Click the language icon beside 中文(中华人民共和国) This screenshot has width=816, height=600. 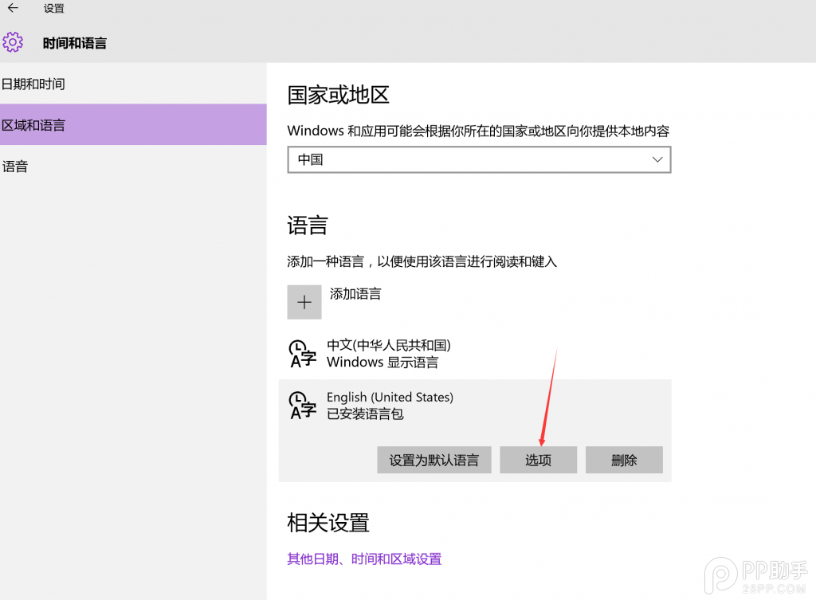pos(302,353)
